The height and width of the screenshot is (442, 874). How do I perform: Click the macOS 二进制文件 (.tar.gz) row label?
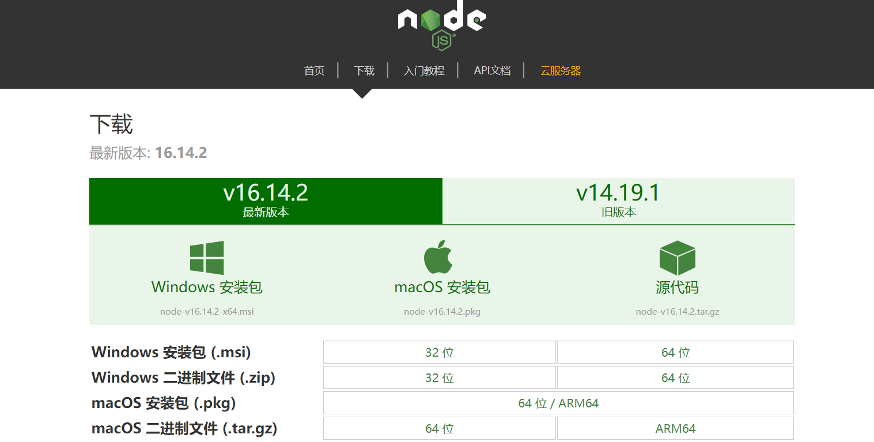[x=184, y=428]
